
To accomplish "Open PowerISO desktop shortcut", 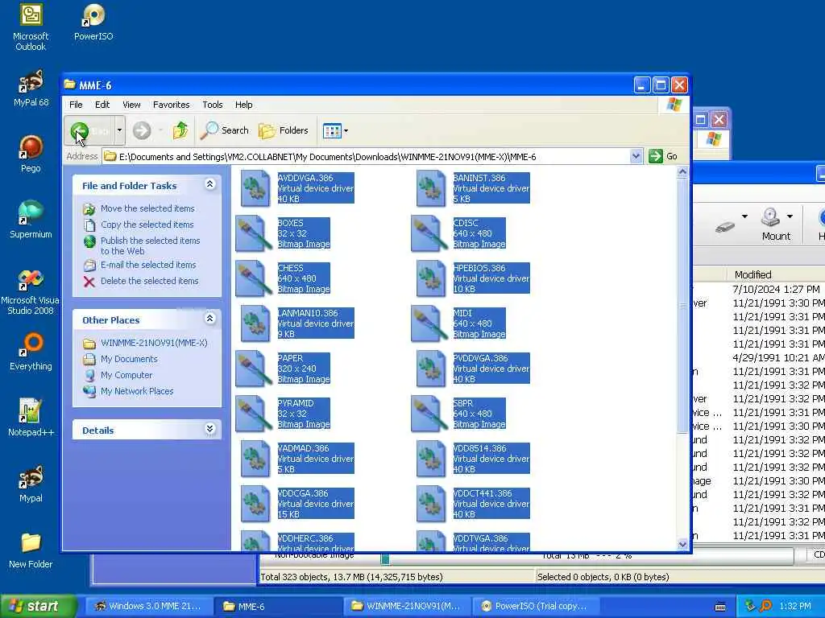I will pos(93,23).
